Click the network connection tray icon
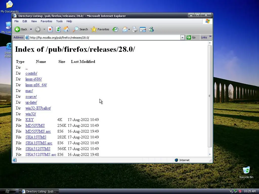 coord(235,191)
